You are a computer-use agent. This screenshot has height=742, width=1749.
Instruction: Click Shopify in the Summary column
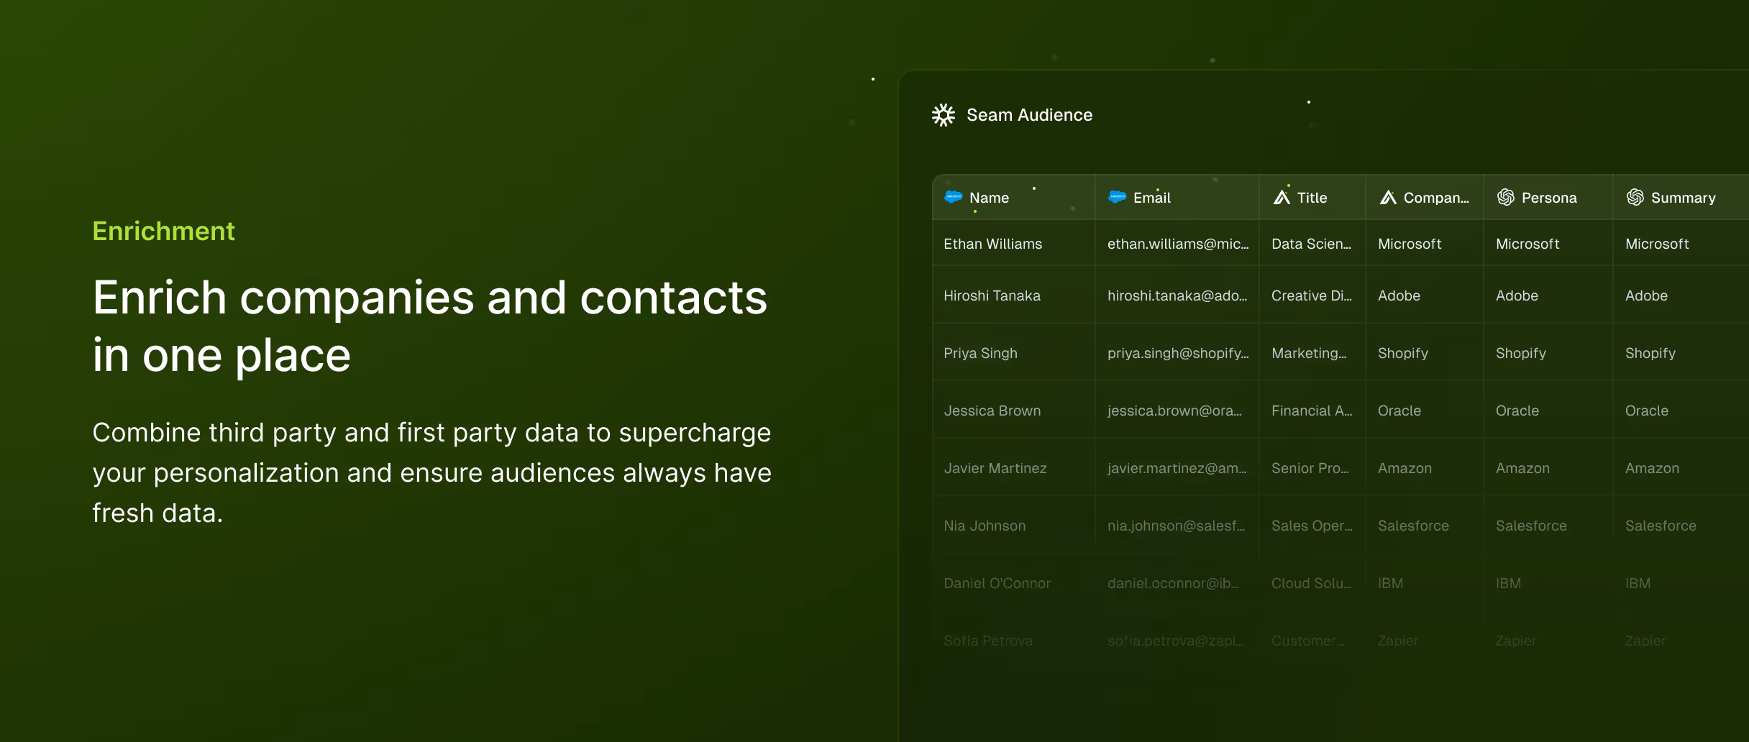click(x=1650, y=353)
